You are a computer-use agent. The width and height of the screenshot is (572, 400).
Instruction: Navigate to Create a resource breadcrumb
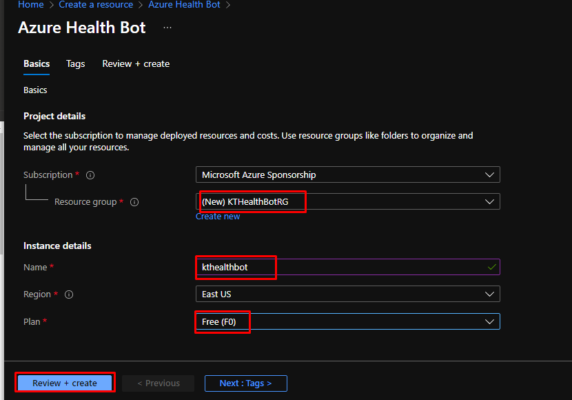click(96, 5)
